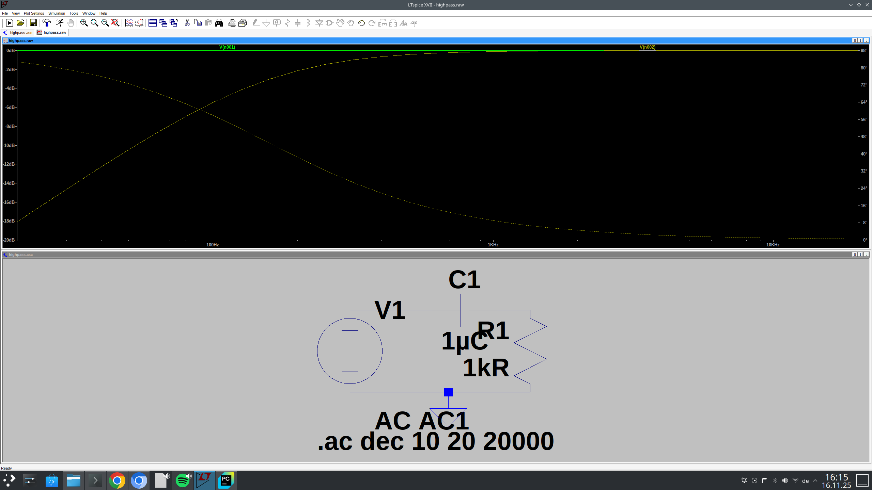Select the Wire drawing tool
Screen dimensions: 872x490
coord(255,23)
